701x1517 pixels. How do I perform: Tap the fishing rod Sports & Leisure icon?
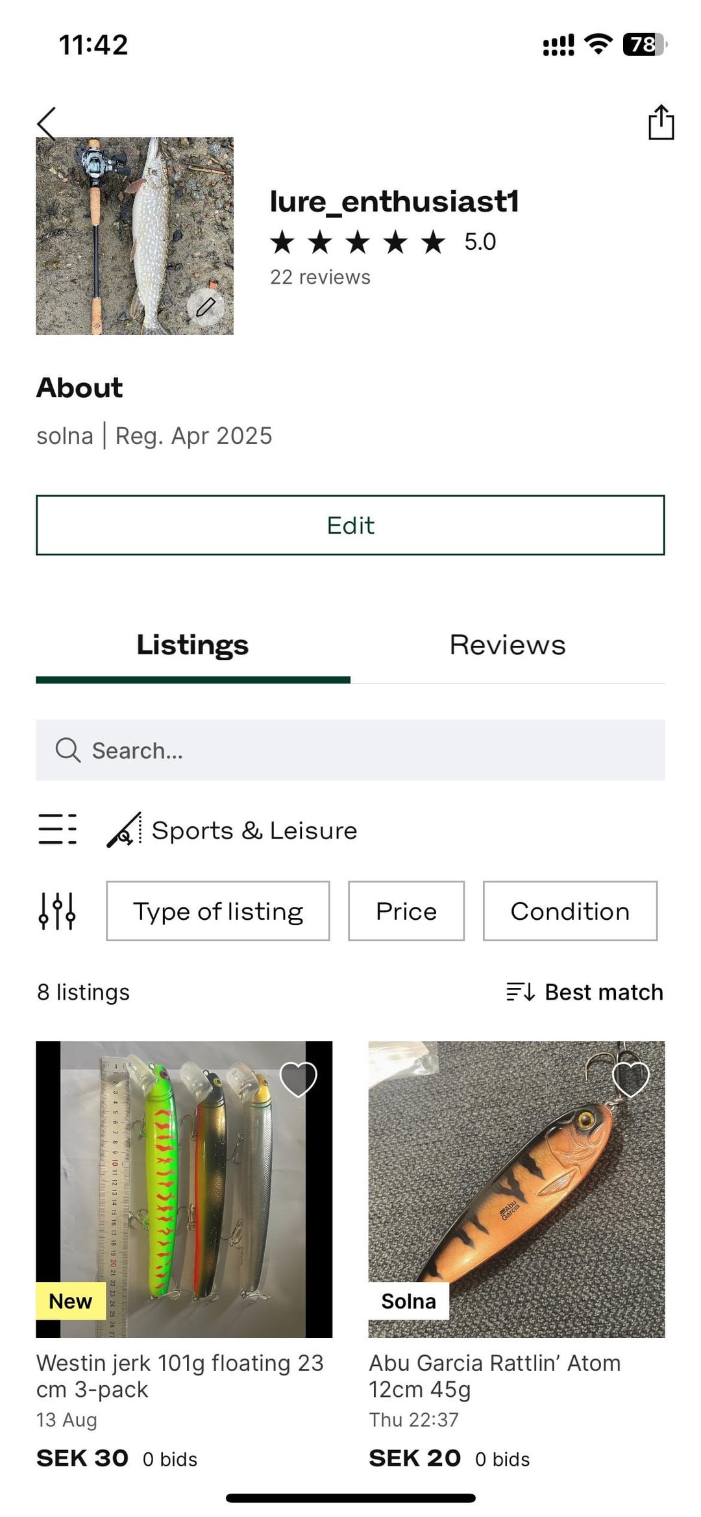[x=124, y=830]
